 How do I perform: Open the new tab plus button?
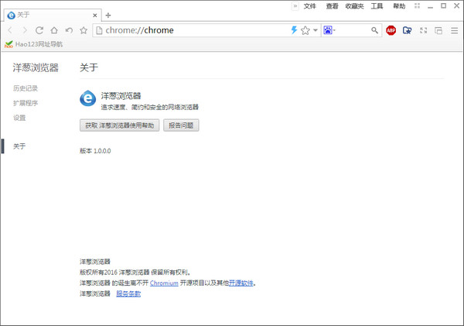tap(108, 15)
